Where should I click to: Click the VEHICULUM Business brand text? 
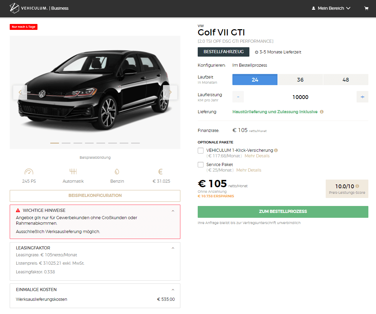pyautogui.click(x=45, y=8)
